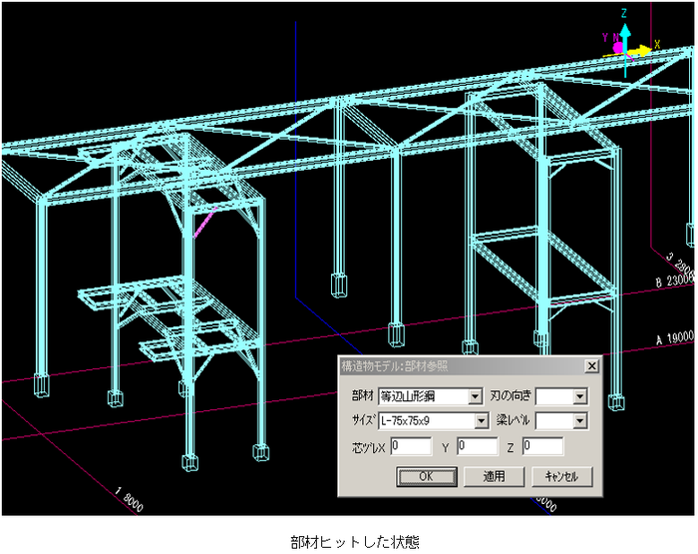Click the Z offset input field
Image resolution: width=698 pixels, height=554 pixels.
542,445
